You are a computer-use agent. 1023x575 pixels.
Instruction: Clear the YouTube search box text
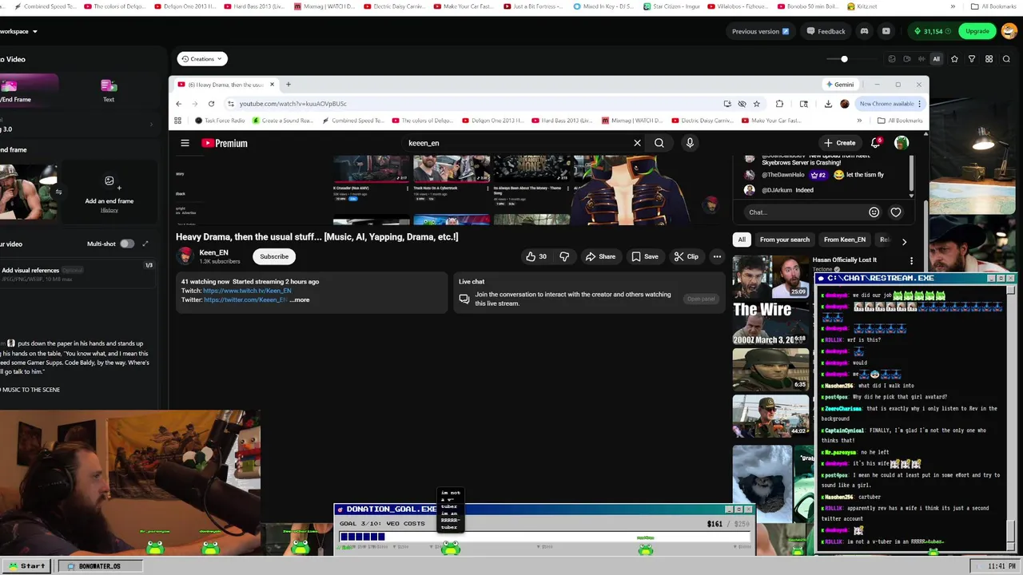[x=637, y=143]
